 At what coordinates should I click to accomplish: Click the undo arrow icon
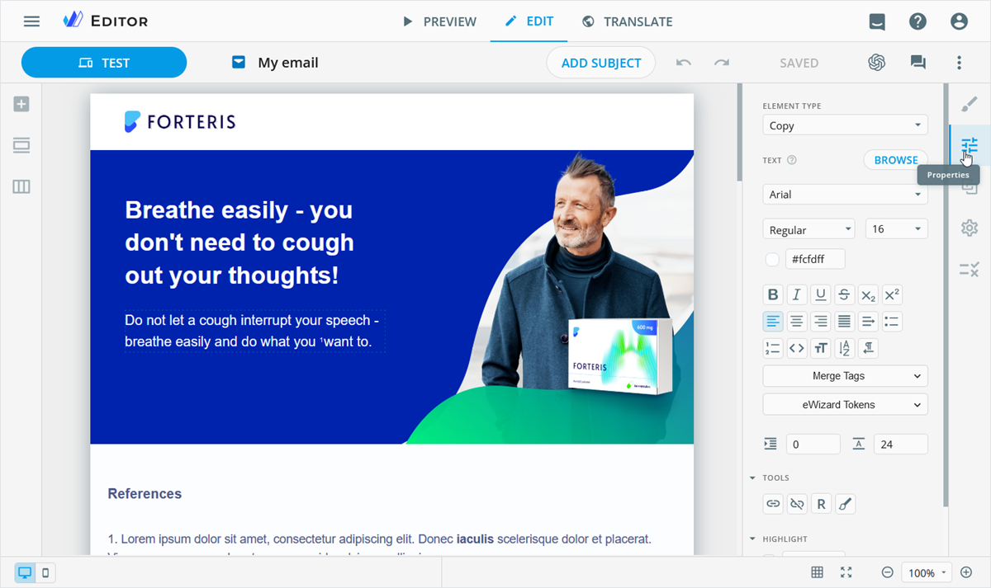(683, 63)
